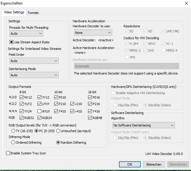Open the Threads for Multi-Threading dropdown
This screenshot has width=191, height=171.
tap(26, 34)
